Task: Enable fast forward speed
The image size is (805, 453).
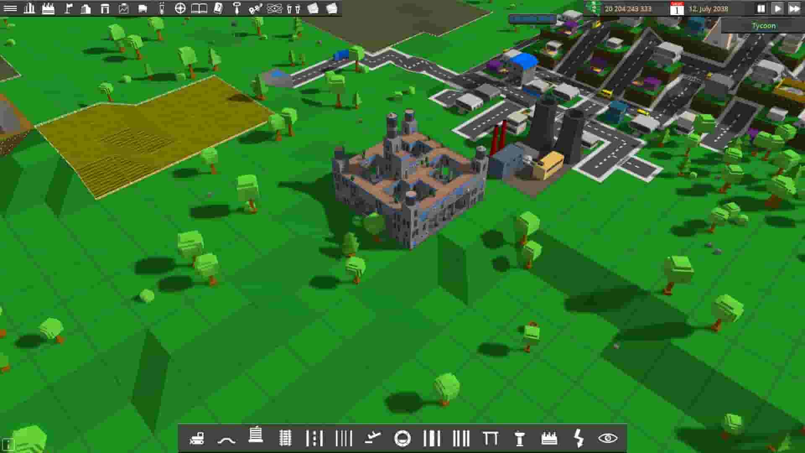Action: click(795, 7)
